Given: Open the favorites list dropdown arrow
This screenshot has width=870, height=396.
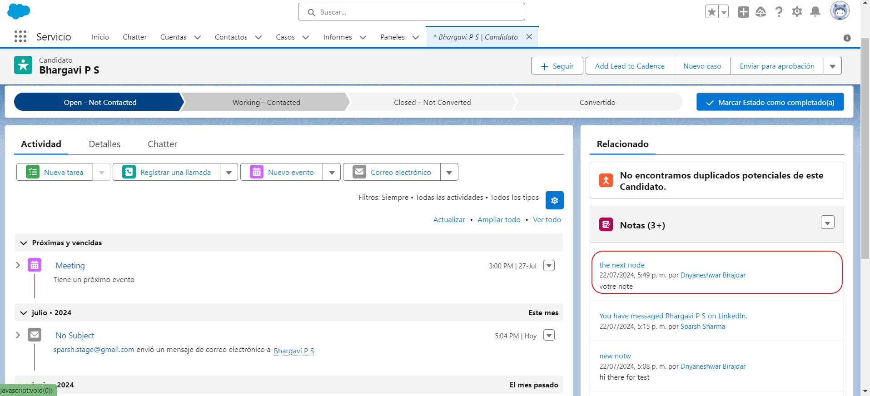Looking at the screenshot, I should (x=724, y=12).
